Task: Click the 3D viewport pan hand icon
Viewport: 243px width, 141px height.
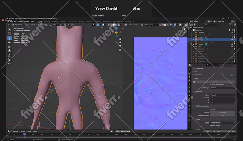Action: pyautogui.click(x=120, y=42)
